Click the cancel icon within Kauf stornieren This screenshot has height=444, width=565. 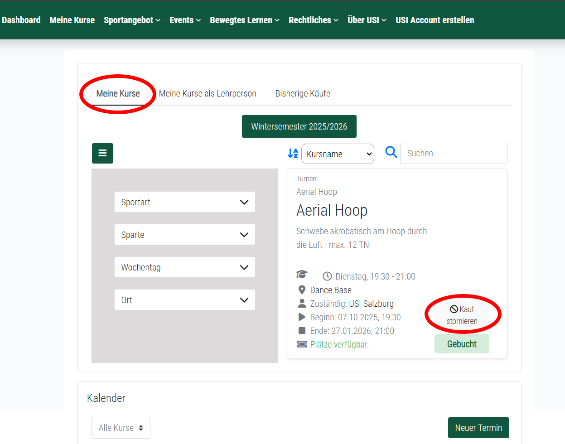(x=453, y=309)
